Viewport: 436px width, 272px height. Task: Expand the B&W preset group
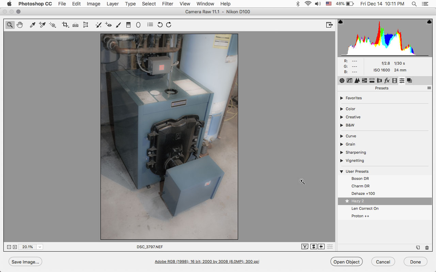pyautogui.click(x=342, y=125)
